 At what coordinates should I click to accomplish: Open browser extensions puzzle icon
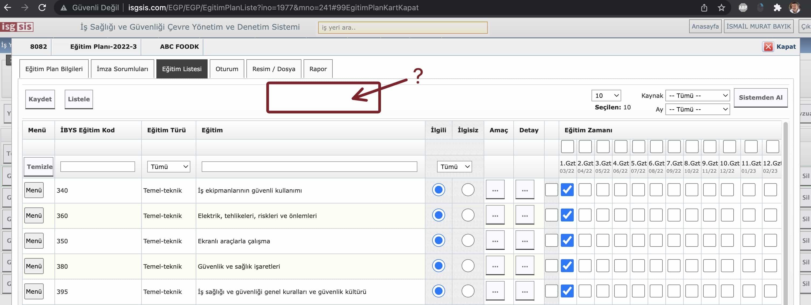777,8
